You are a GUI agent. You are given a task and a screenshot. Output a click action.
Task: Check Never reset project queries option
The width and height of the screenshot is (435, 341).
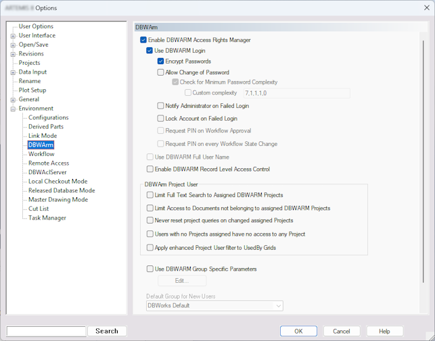[150, 220]
